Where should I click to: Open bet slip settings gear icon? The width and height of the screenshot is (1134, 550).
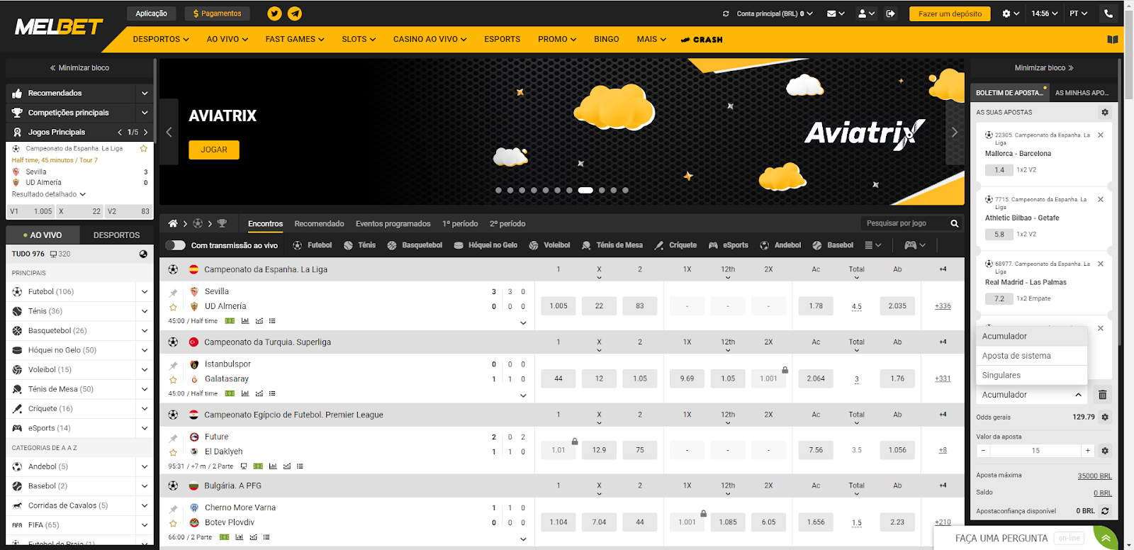1105,112
